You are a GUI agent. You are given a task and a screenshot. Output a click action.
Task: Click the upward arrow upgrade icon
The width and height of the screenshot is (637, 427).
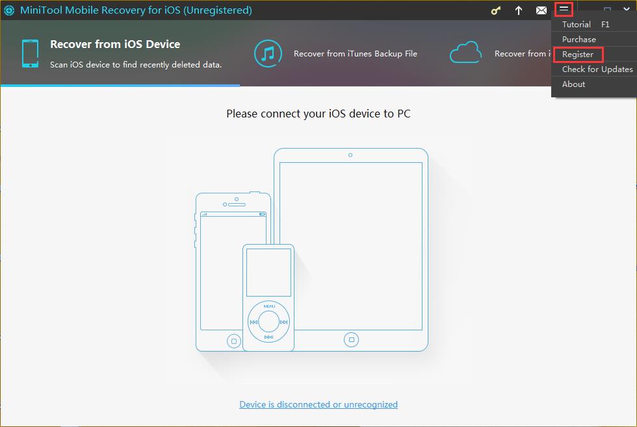click(519, 10)
